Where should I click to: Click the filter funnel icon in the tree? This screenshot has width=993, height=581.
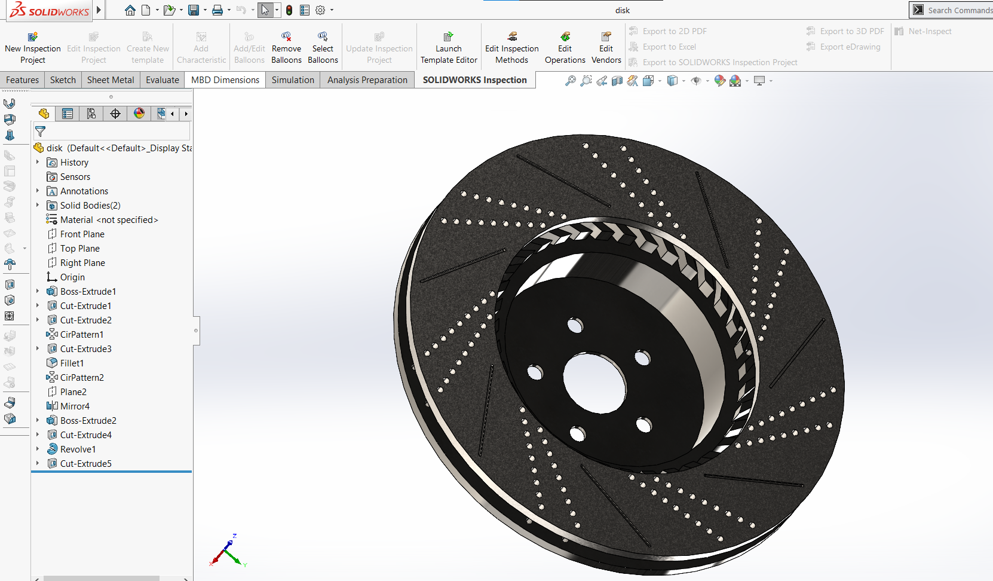point(40,131)
